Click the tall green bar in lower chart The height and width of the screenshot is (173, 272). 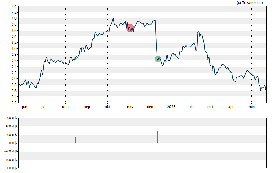(158, 137)
